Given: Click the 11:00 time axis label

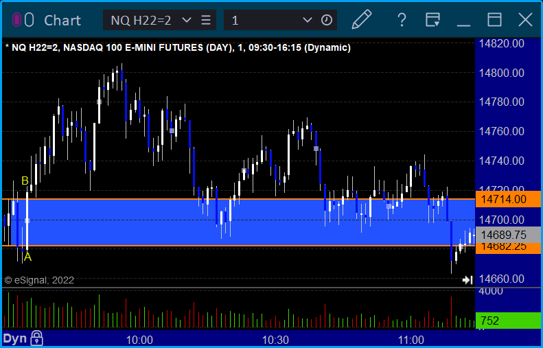Looking at the screenshot, I should (x=411, y=340).
